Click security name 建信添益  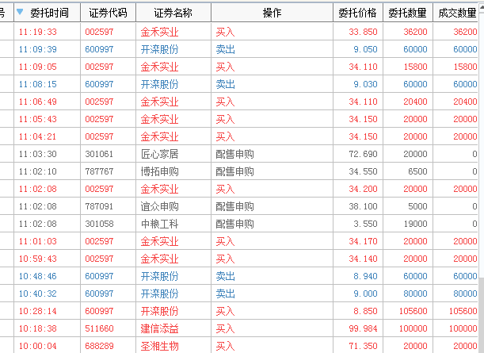(x=159, y=328)
